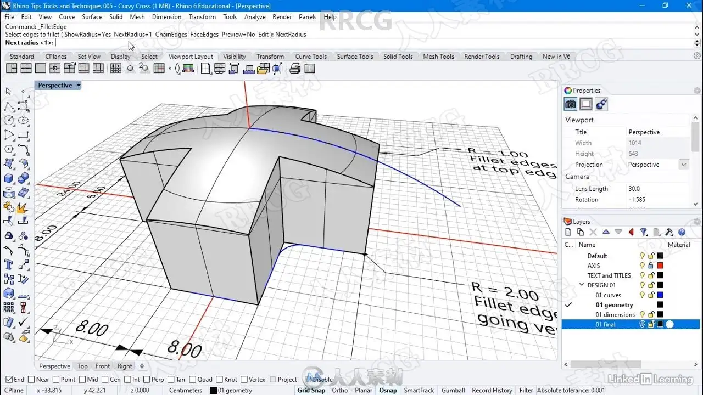Tick the Point osnap checkbox

point(56,379)
